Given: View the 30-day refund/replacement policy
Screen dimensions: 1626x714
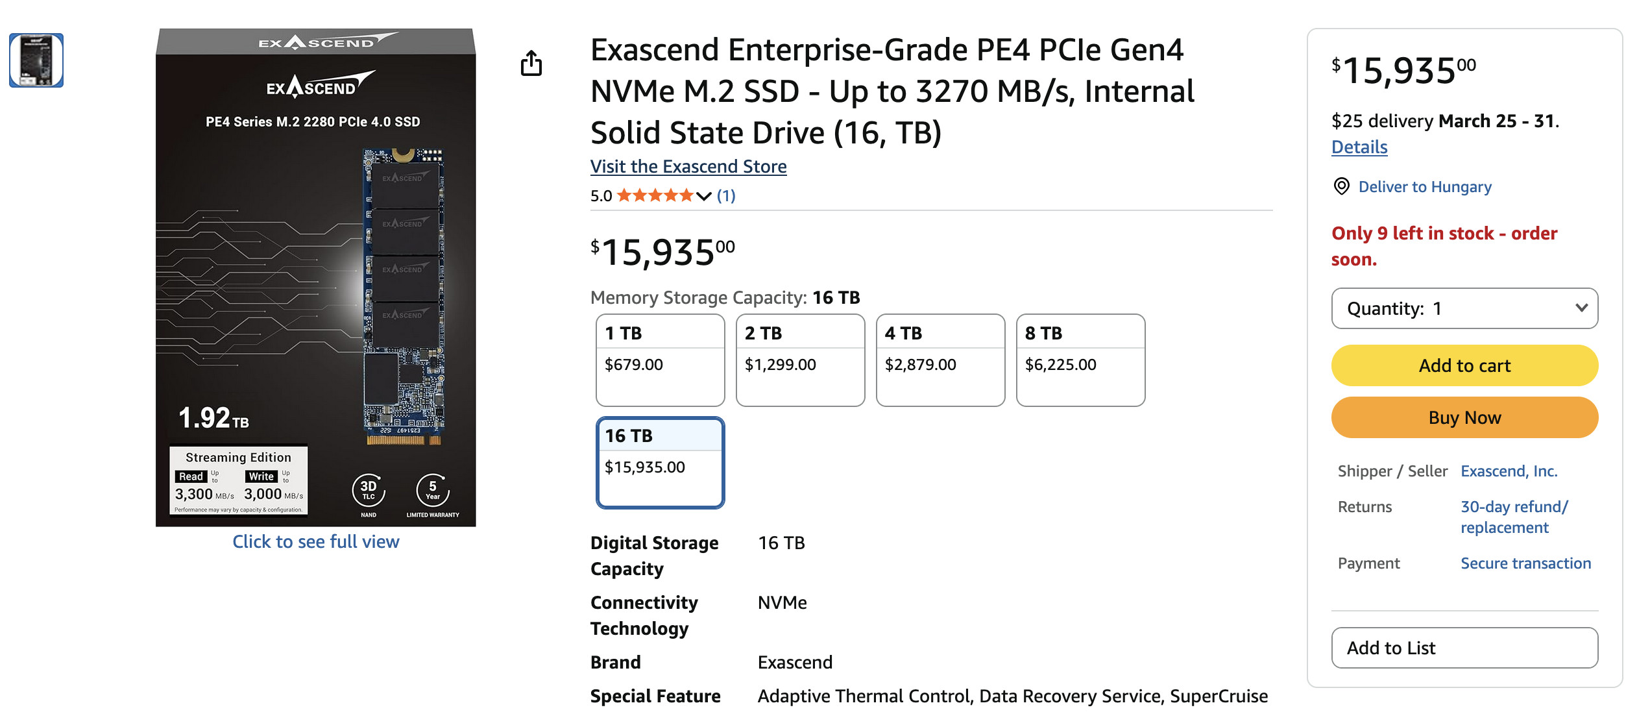Looking at the screenshot, I should (1513, 517).
